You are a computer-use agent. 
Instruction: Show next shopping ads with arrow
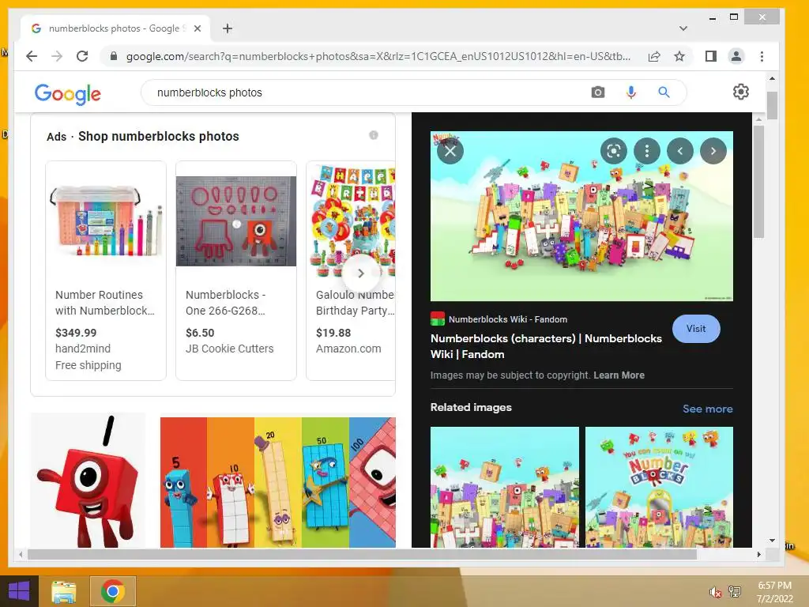pos(361,273)
